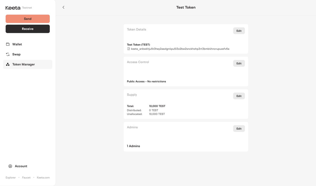Select the keeta_ token address text
This screenshot has width=316, height=186.
tap(180, 49)
